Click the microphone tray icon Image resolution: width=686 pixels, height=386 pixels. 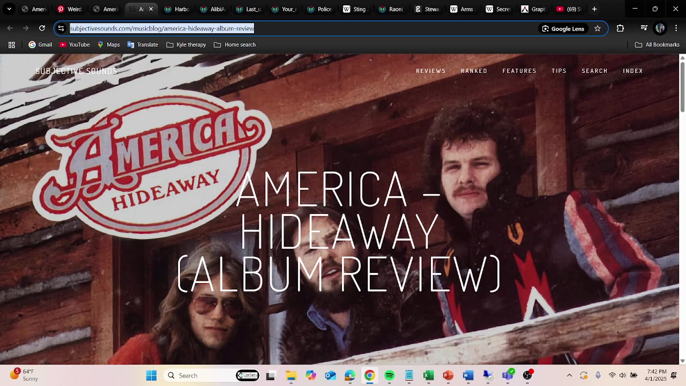[x=598, y=375]
